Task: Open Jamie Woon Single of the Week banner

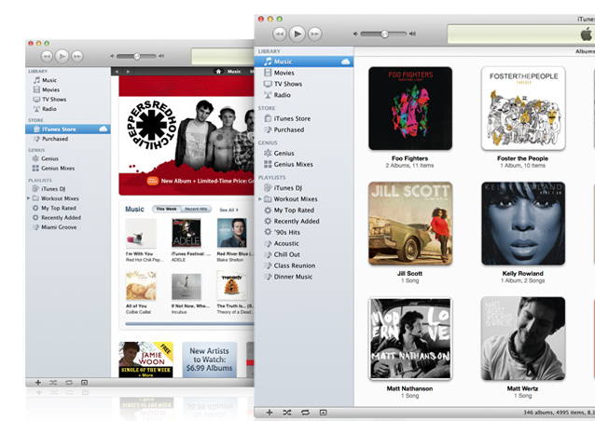Action: [145, 360]
